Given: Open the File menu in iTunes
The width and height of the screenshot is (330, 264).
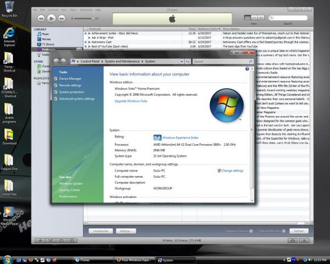Looking at the screenshot, I should (35, 10).
